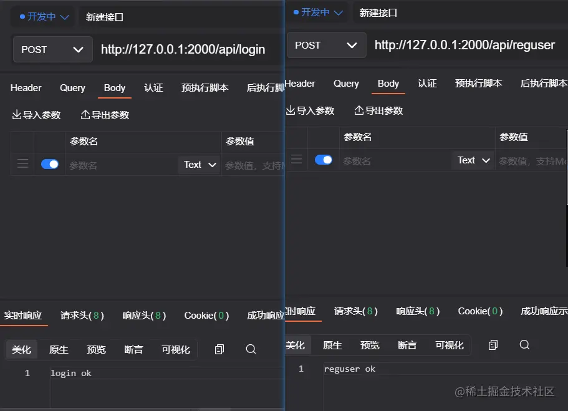Open 请求头(8) in the login panel
568x411 pixels.
click(82, 316)
